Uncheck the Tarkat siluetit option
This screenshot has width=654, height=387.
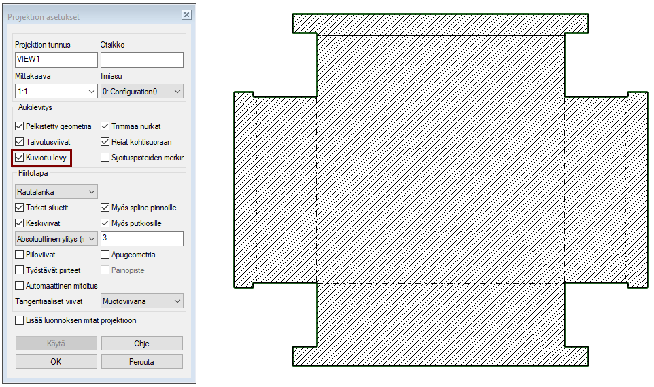(x=20, y=208)
